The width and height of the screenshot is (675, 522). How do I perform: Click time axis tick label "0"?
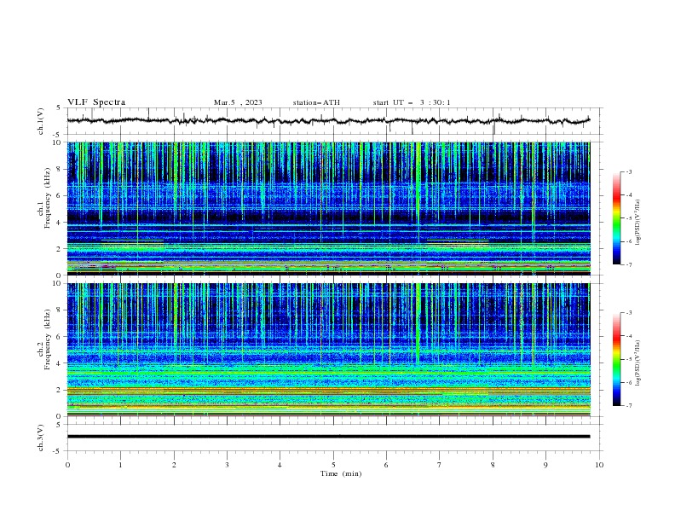coord(67,465)
